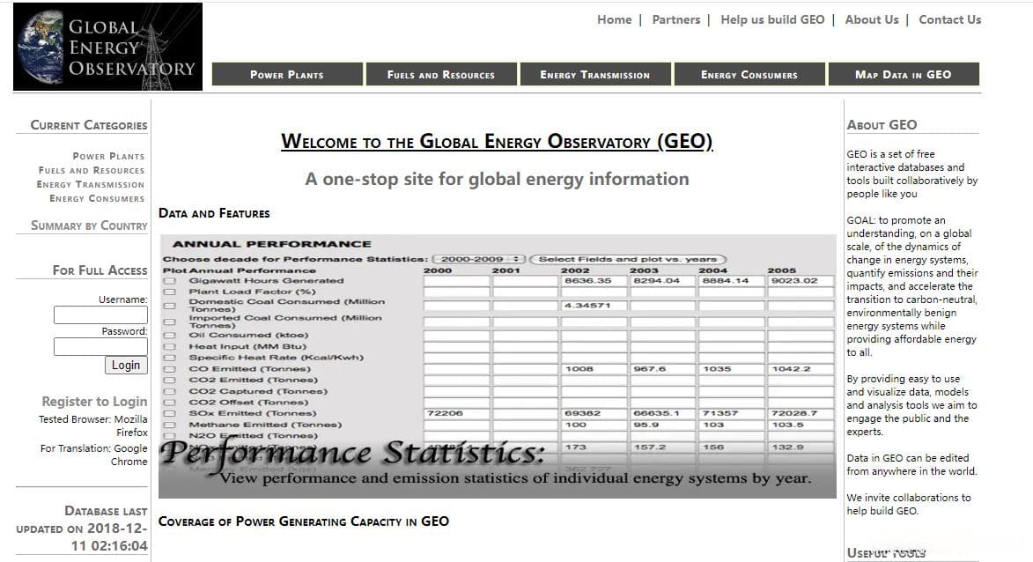Click the 2005 Gigawatt Hours cell 9023.02
The height and width of the screenshot is (562, 1033).
(801, 281)
